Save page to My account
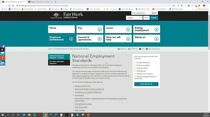Viewport: 210px width, 117px height. tap(153, 49)
